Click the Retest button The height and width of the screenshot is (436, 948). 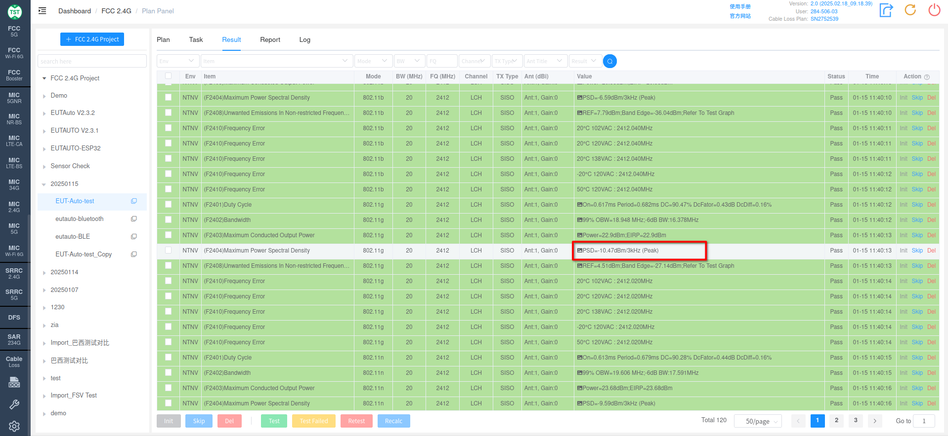356,421
